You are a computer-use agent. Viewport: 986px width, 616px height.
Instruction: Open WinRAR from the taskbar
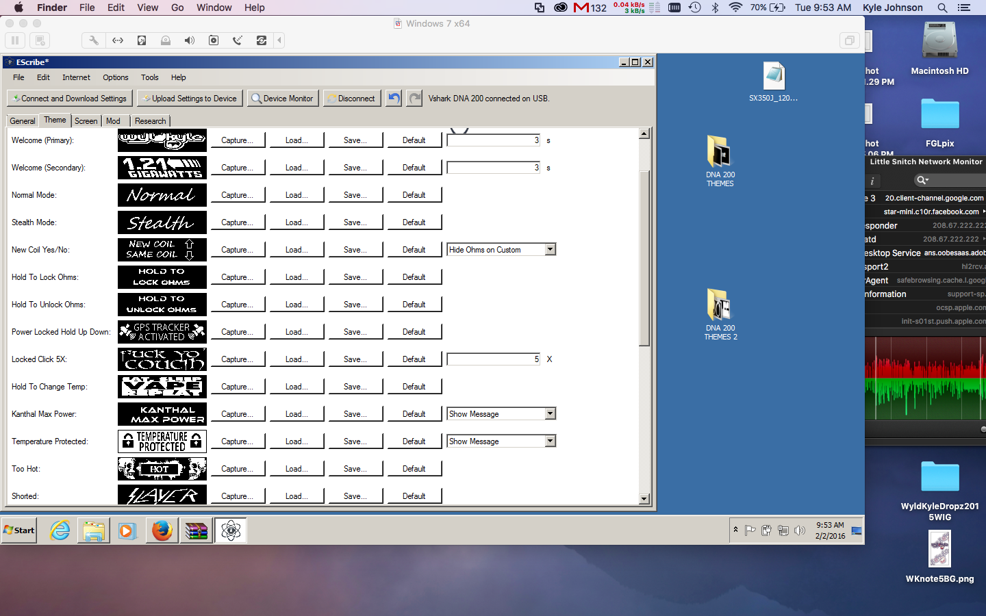point(197,530)
